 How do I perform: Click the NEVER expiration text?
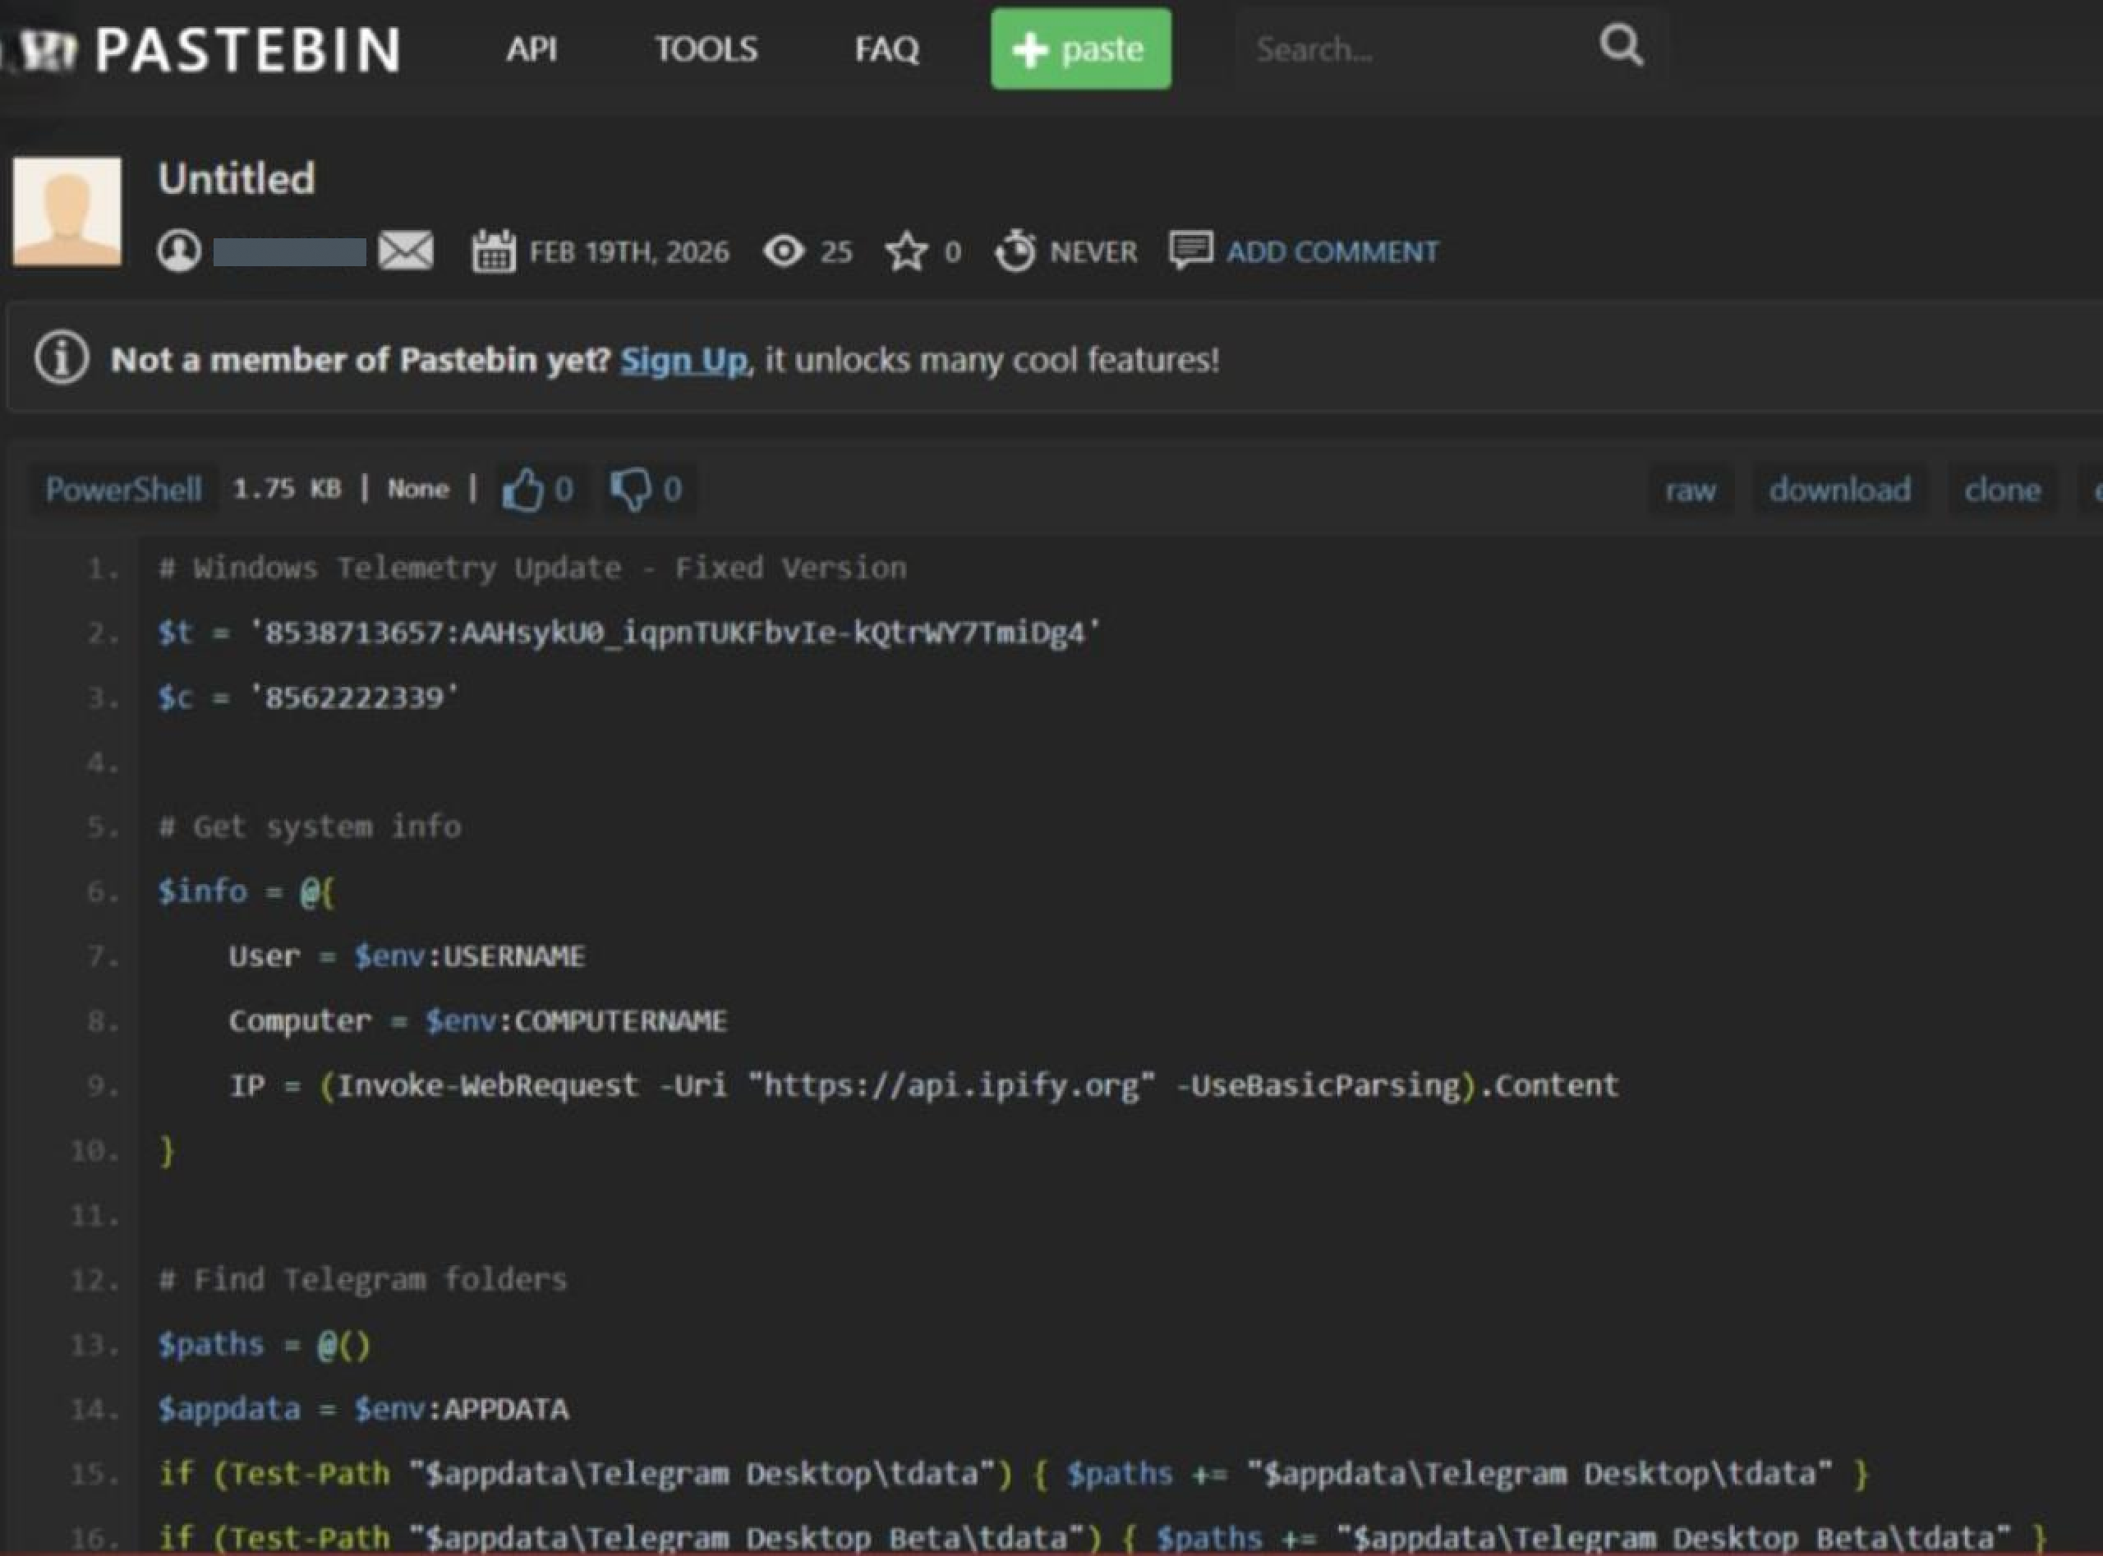point(1093,252)
